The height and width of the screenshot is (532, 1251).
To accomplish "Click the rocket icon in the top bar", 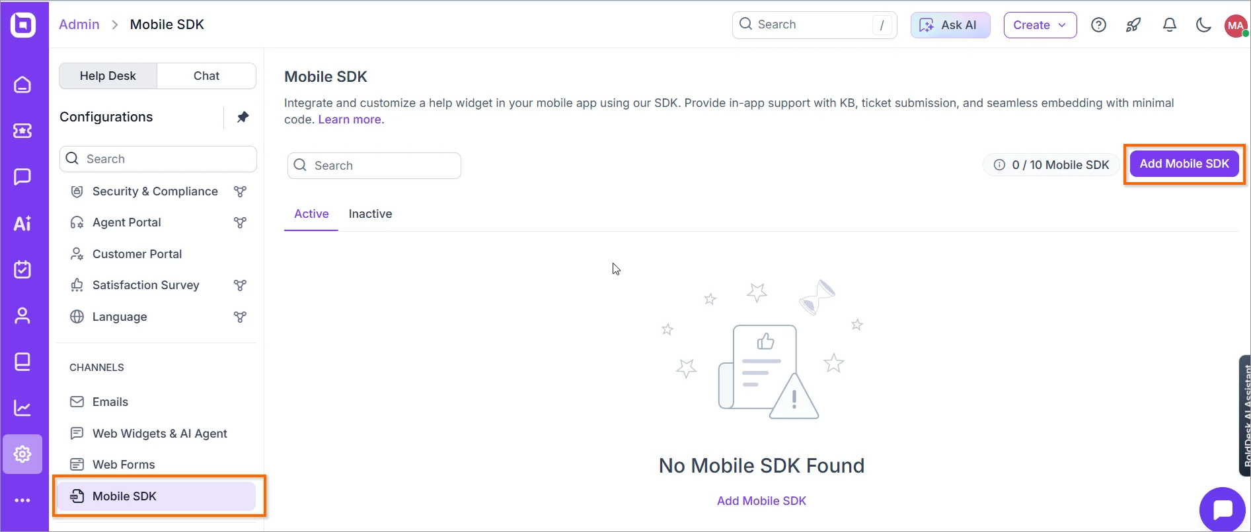I will tap(1133, 24).
